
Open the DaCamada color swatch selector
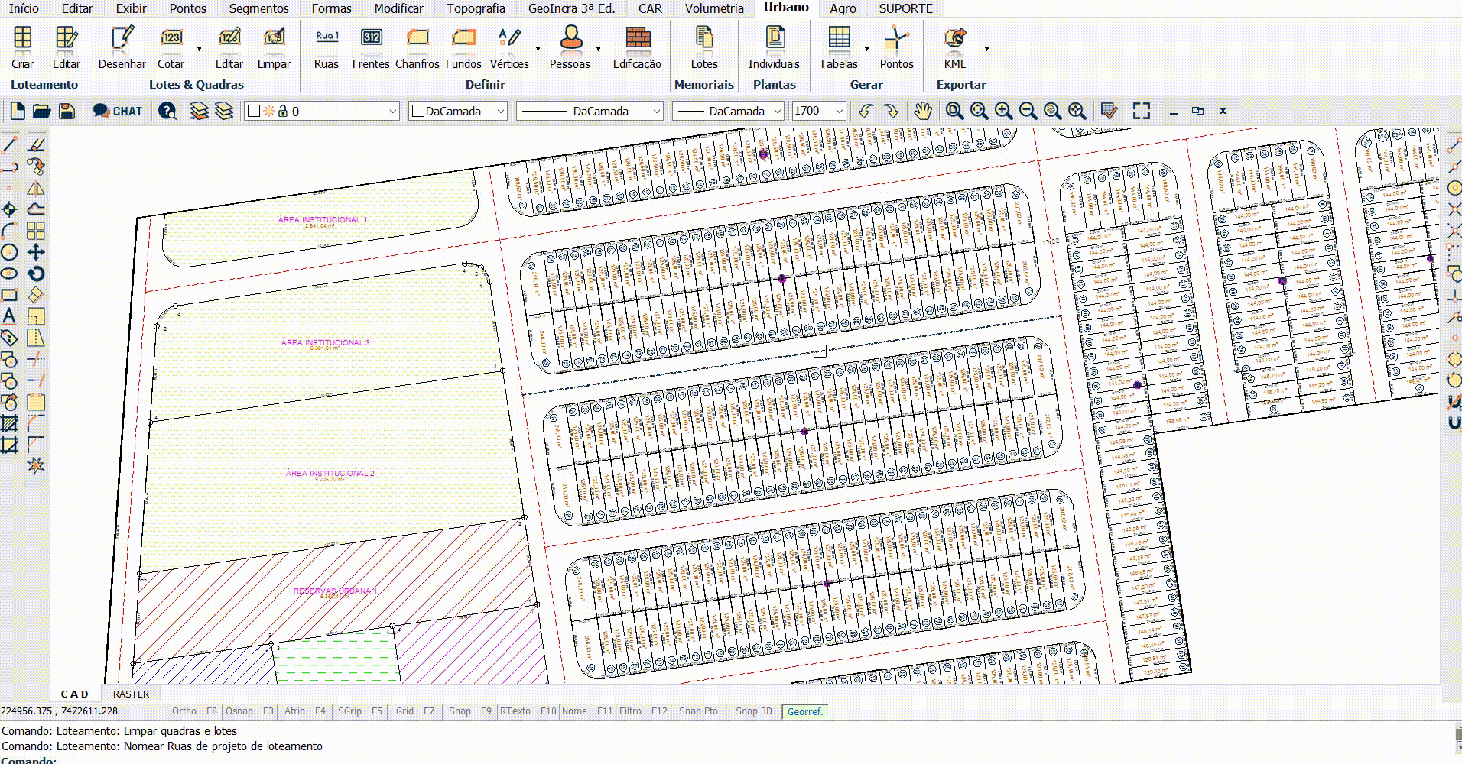coord(458,111)
